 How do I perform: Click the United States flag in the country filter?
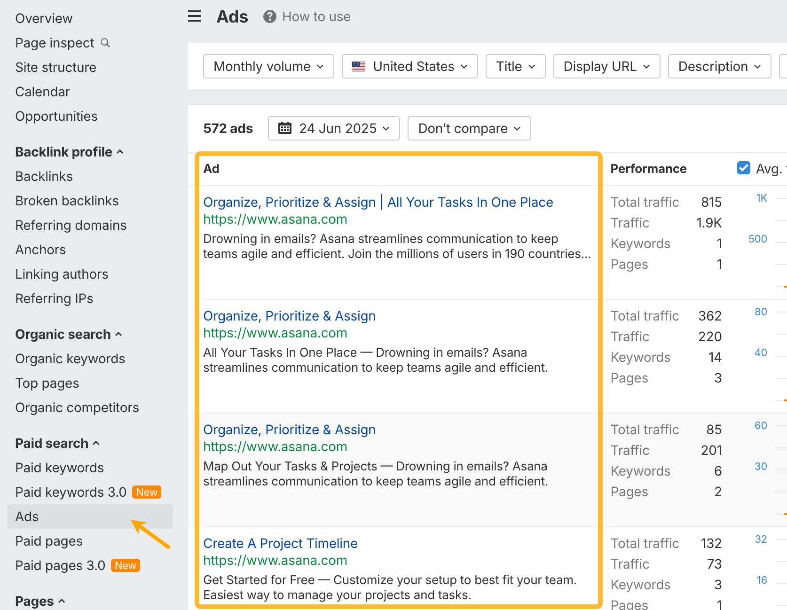point(358,66)
